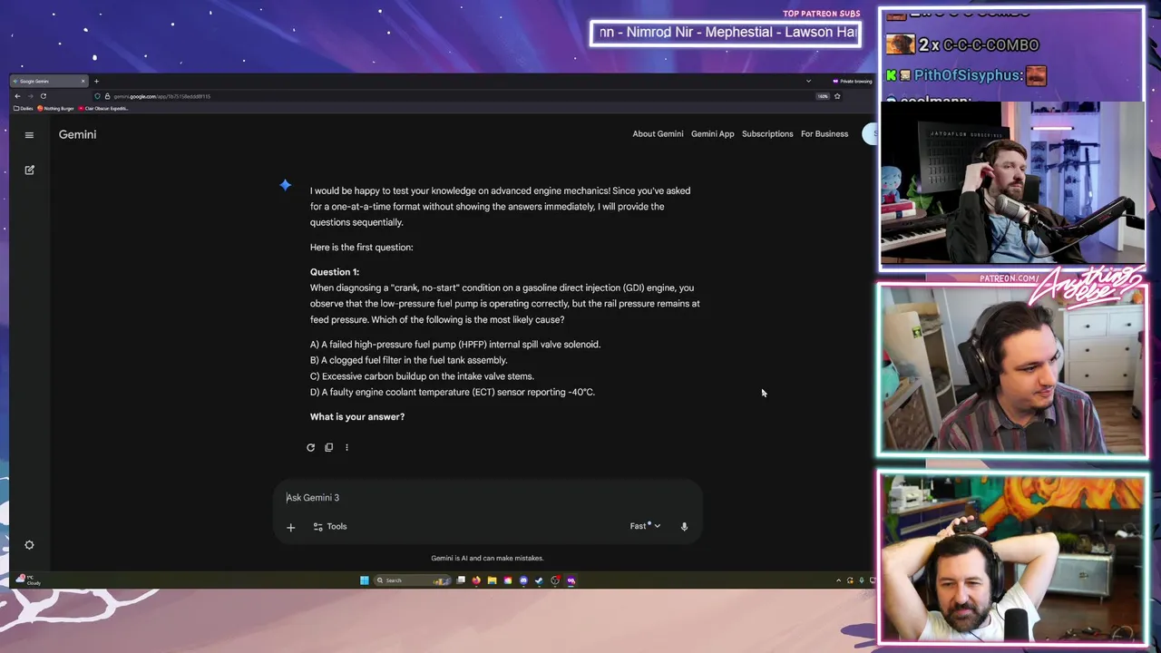Regenerate the response with the redo icon
This screenshot has width=1161, height=653.
310,447
